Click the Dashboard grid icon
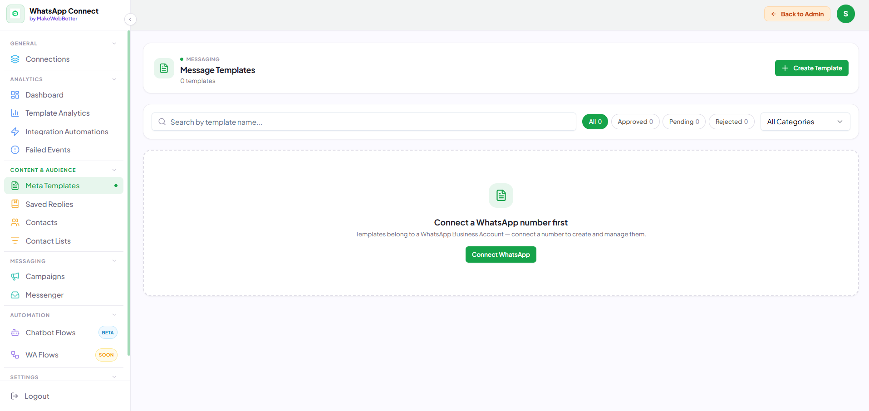 pos(15,95)
